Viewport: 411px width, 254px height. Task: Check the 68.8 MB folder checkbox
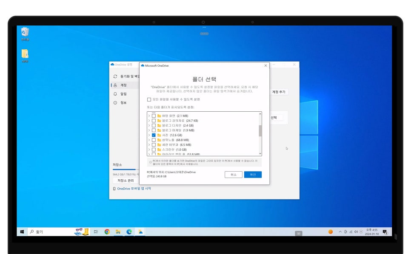click(154, 140)
